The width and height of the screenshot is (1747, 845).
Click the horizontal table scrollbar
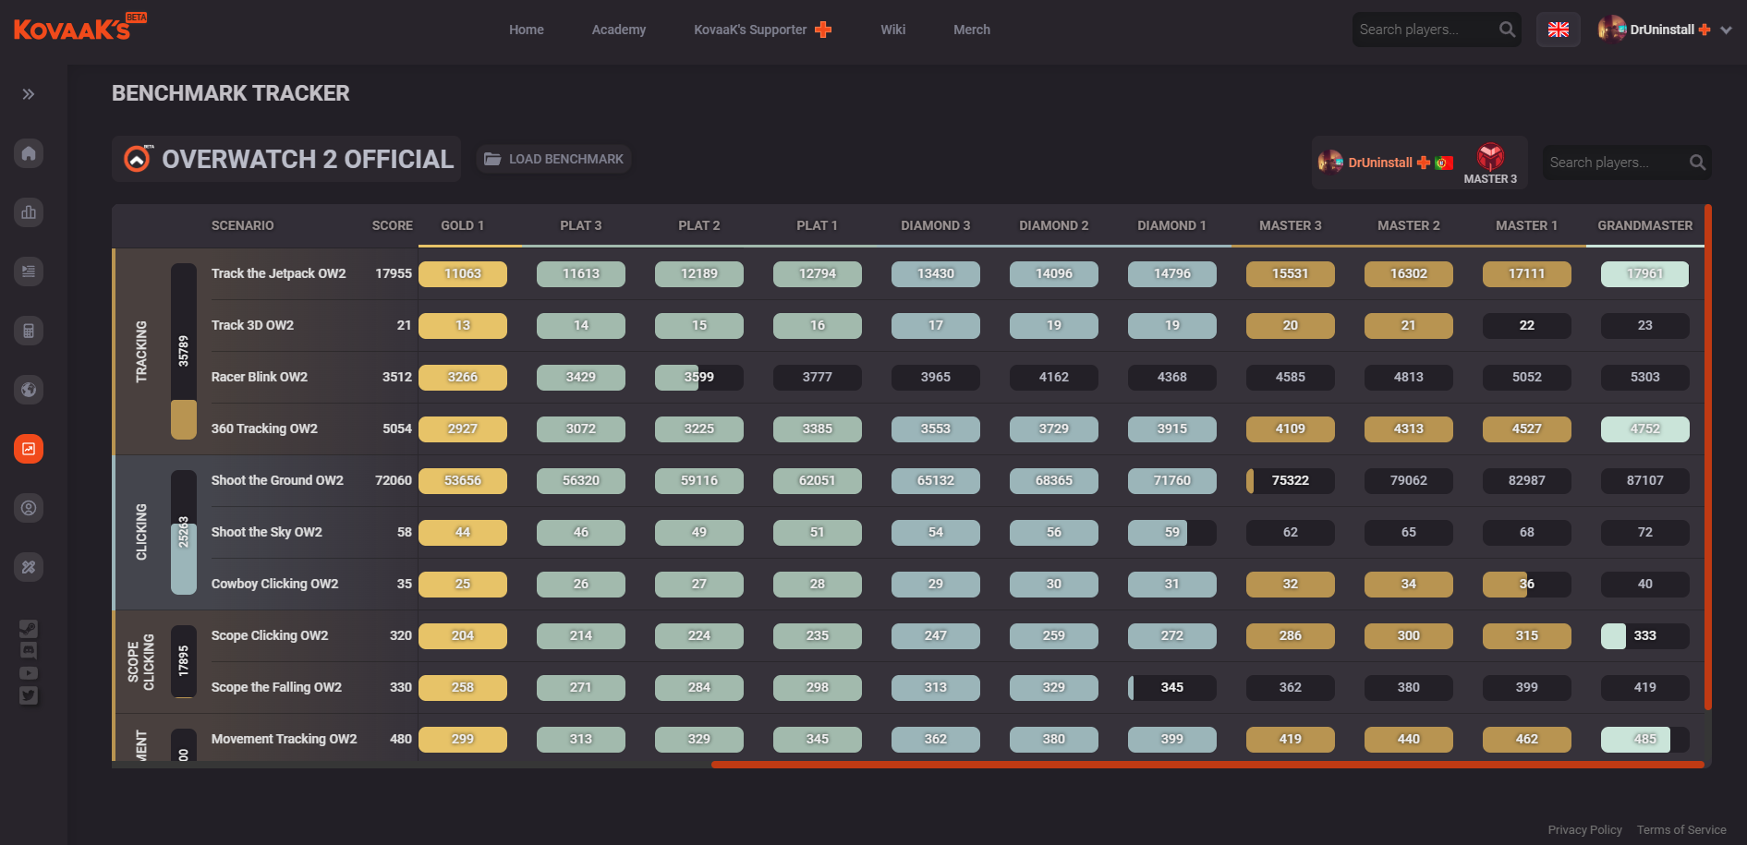point(1207,765)
